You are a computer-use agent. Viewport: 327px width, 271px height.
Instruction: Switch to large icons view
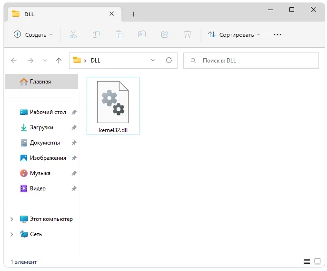click(317, 261)
